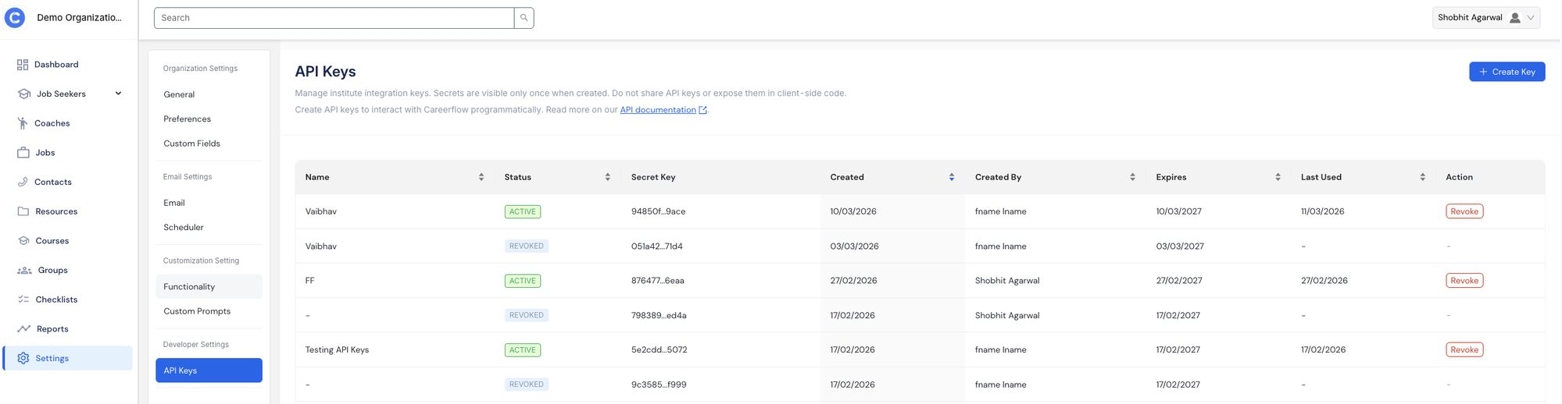This screenshot has height=404, width=1562.
Task: Click the API Keys page heading
Action: pyautogui.click(x=325, y=71)
